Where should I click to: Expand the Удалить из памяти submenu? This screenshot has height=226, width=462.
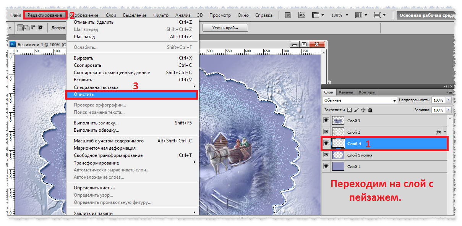click(195, 213)
